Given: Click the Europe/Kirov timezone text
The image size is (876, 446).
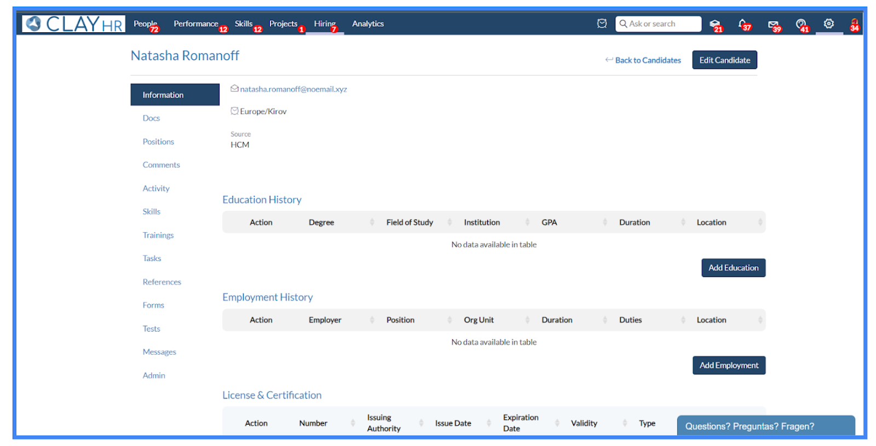Looking at the screenshot, I should 263,111.
